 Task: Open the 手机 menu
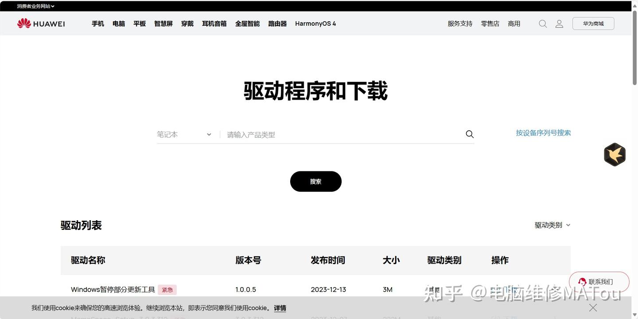(98, 24)
